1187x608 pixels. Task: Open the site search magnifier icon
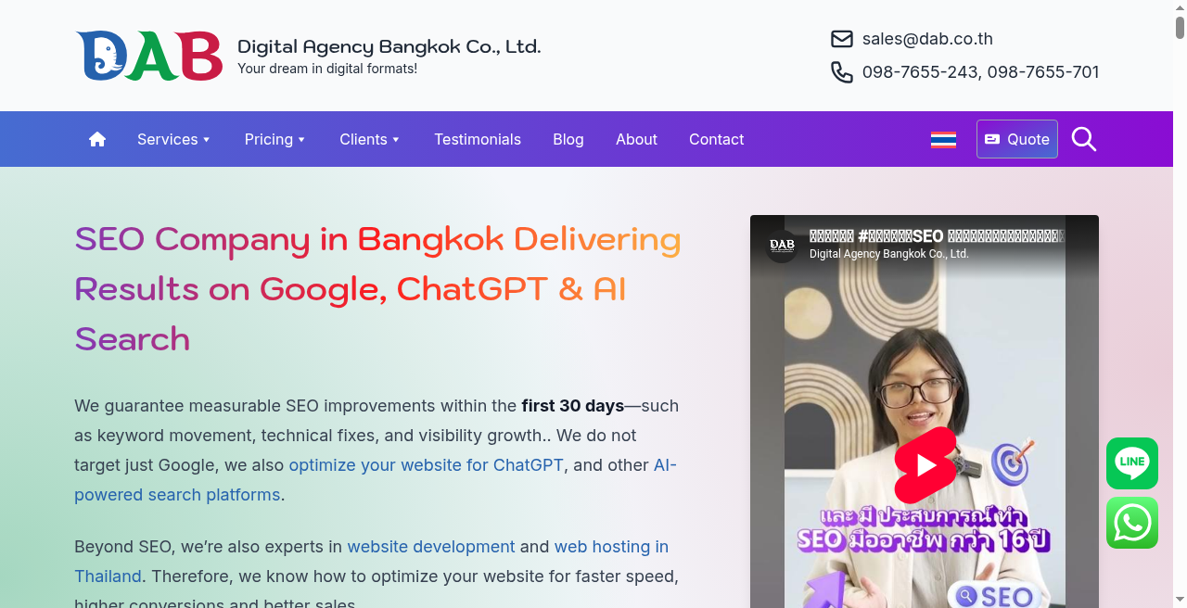(x=1084, y=139)
